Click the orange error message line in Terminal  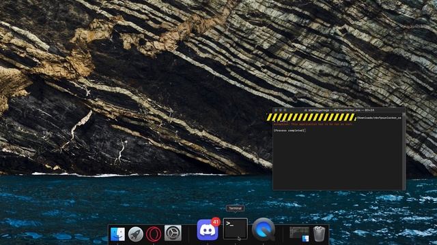(313, 124)
